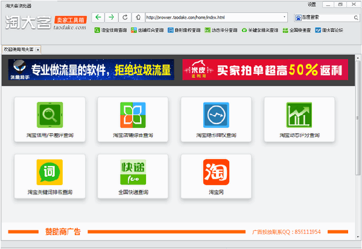Image resolution: width=362 pixels, height=249 pixels.
Task: Click the 赞助商广告 heading
Action: pos(63,232)
